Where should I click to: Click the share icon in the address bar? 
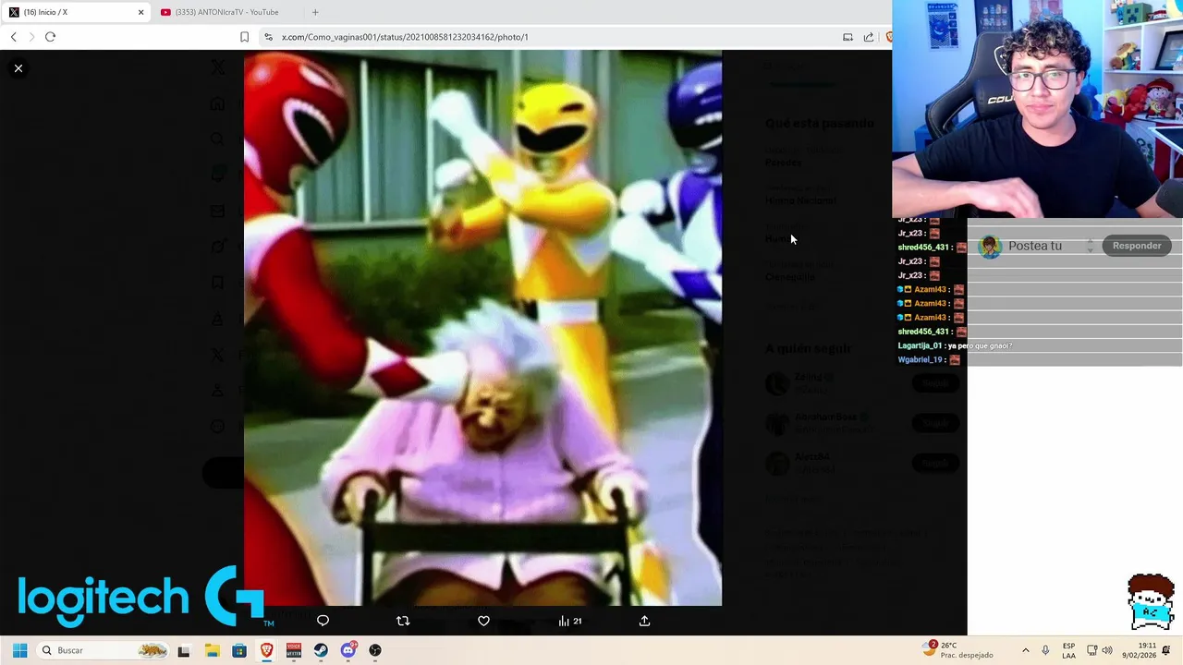869,37
